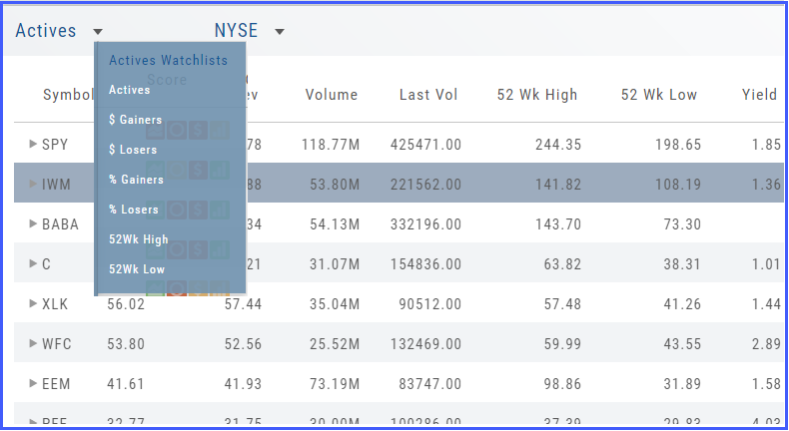This screenshot has width=789, height=431.
Task: Choose $ Gainers from the watchlists menu
Action: tap(135, 120)
